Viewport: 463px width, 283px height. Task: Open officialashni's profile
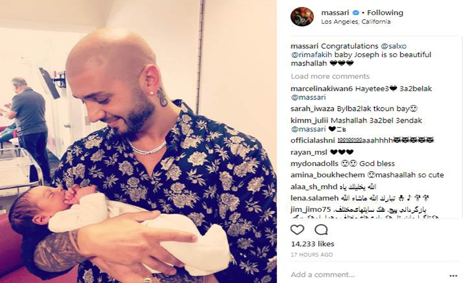coord(313,140)
